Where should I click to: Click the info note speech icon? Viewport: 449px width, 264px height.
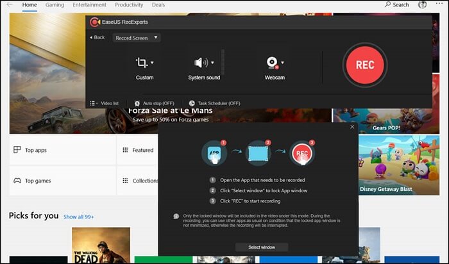click(176, 216)
